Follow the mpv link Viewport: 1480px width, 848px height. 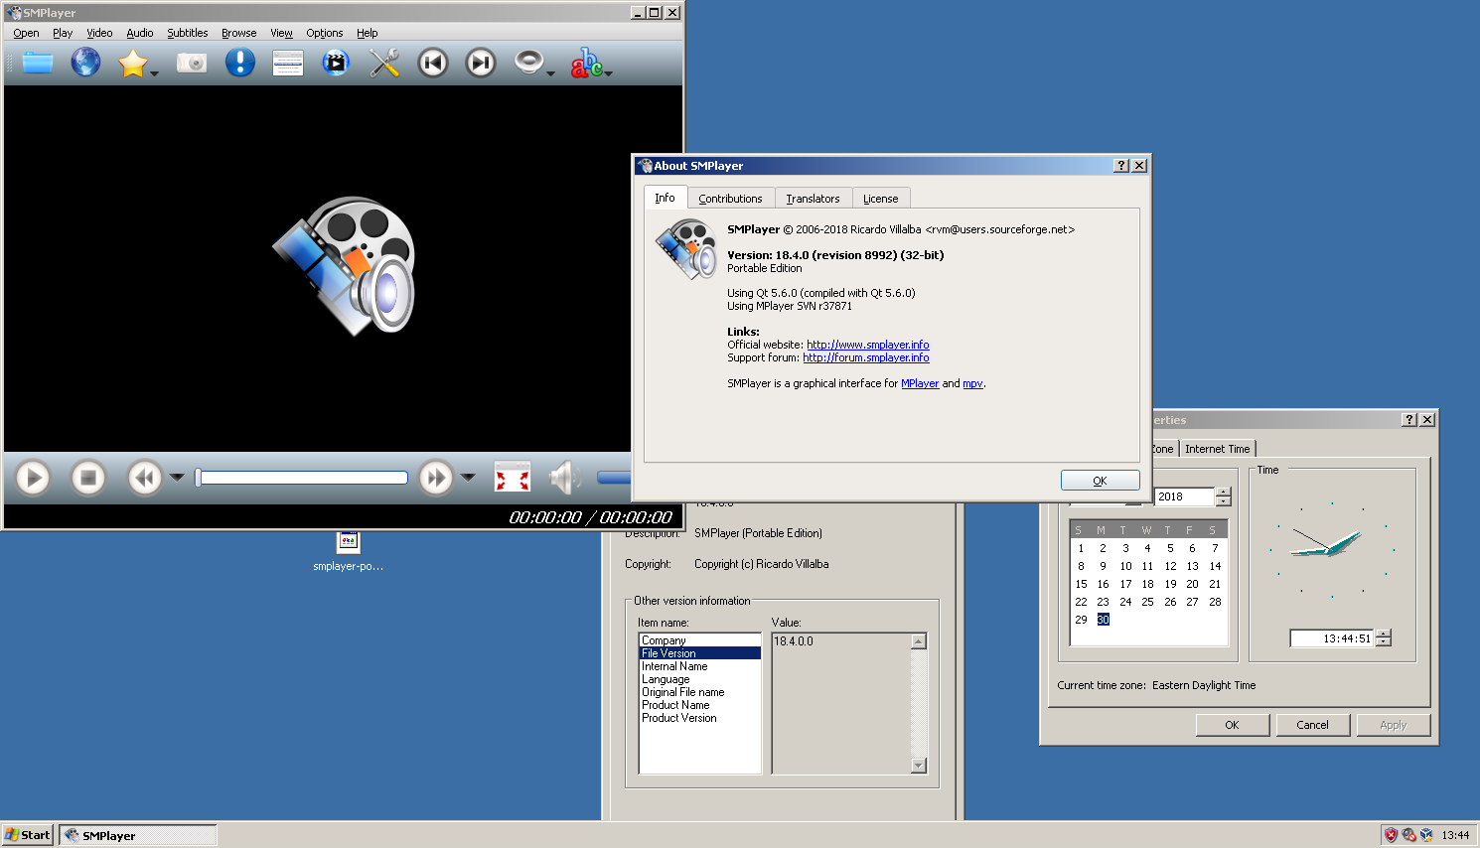[x=972, y=383]
